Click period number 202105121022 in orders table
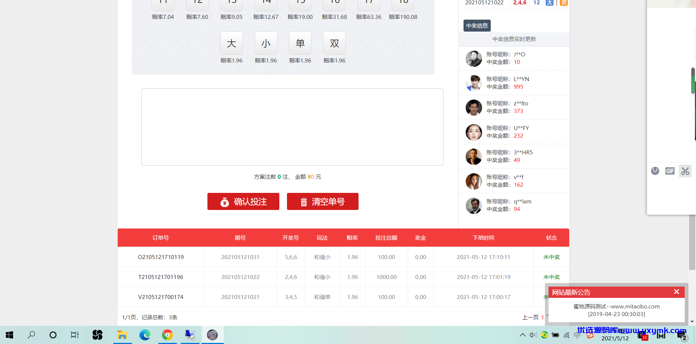This screenshot has width=696, height=344. point(240,277)
